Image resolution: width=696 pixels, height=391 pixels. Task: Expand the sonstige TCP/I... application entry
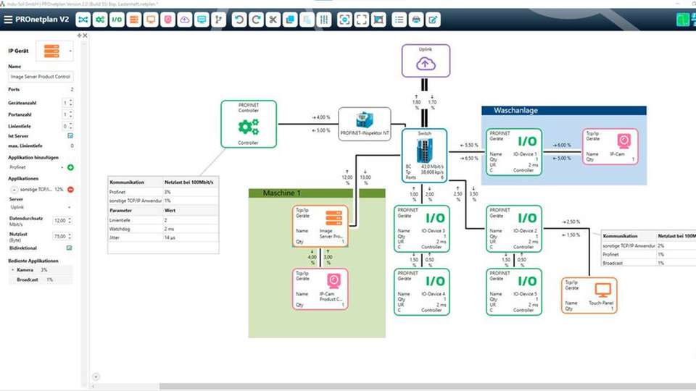pos(14,189)
